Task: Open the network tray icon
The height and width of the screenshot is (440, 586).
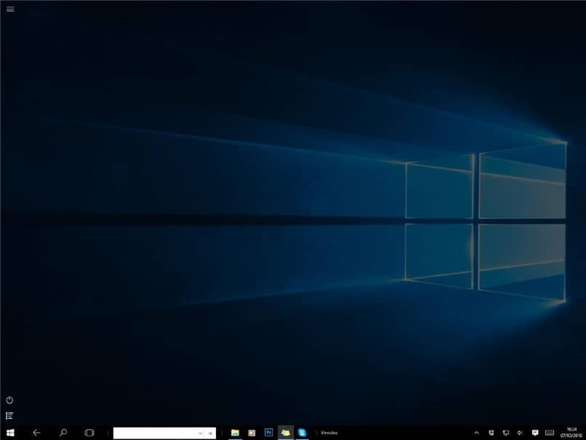Action: point(505,433)
